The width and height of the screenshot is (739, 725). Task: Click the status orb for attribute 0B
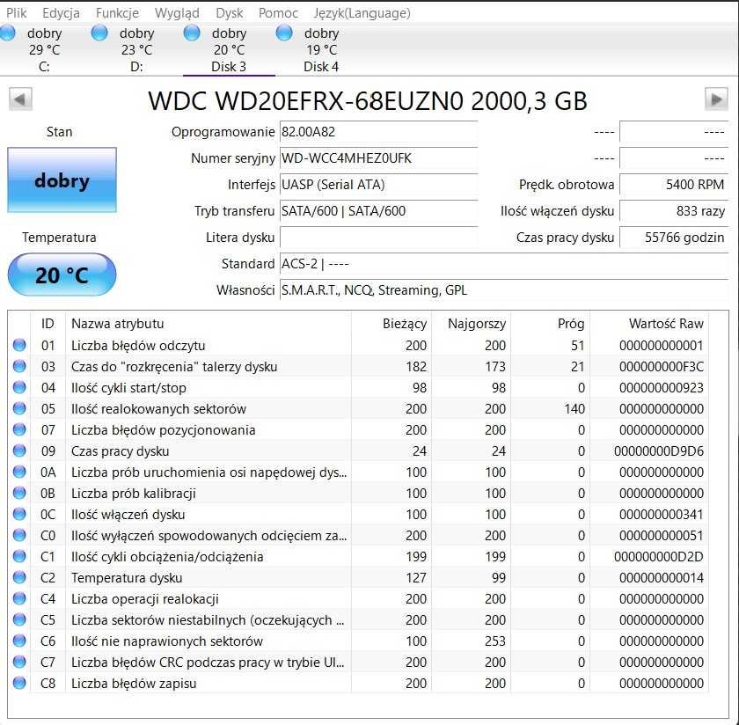pos(19,493)
